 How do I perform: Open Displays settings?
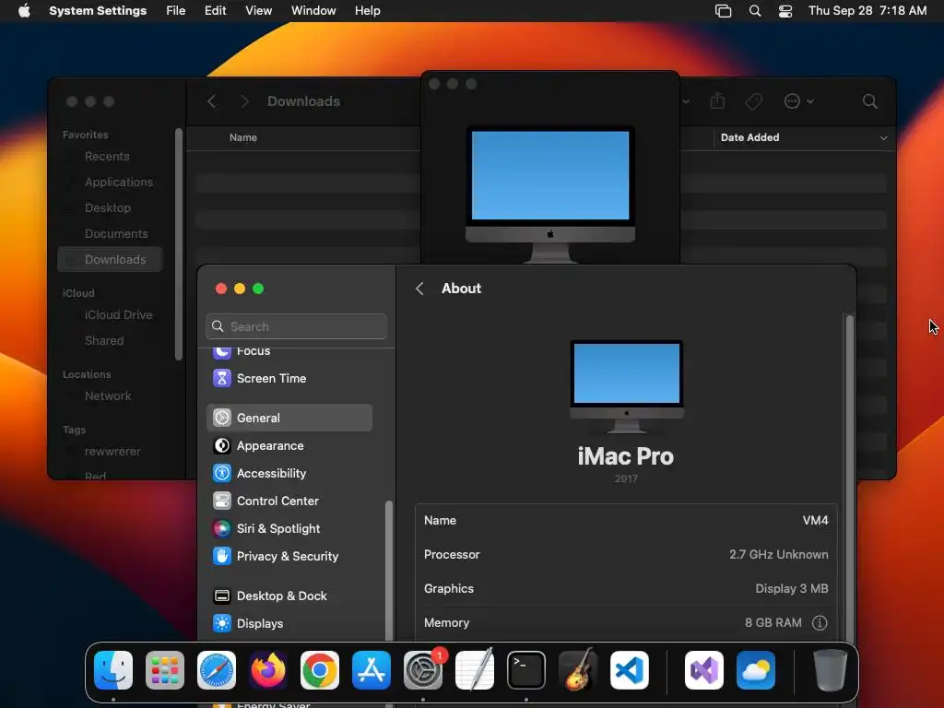click(x=289, y=624)
